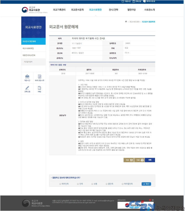Screen dimensions: 185x211
Task: Click the 2018 release year cell
Action: 63,74
